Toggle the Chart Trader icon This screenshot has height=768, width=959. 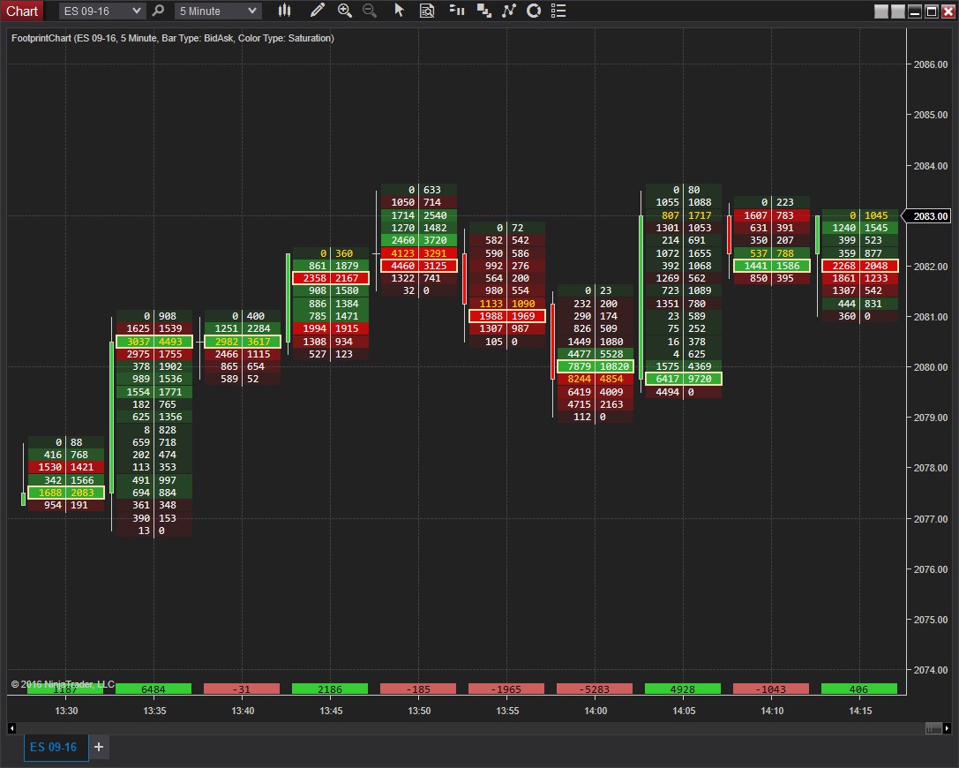pos(456,11)
